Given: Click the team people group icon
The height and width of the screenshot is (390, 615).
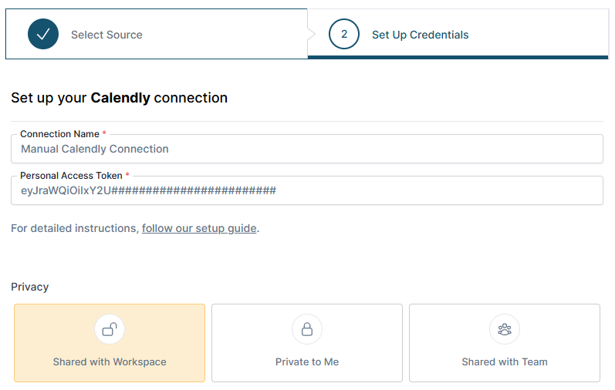Looking at the screenshot, I should [505, 329].
